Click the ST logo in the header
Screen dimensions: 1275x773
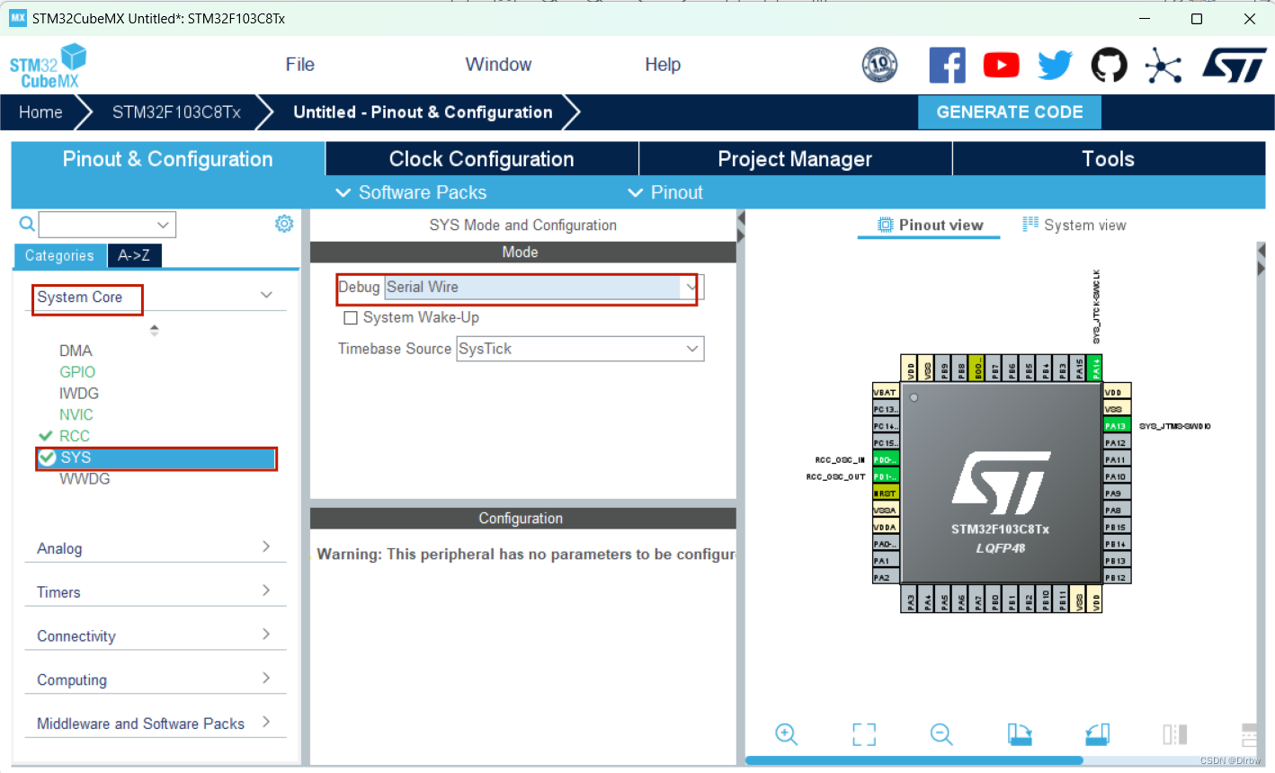tap(1234, 66)
